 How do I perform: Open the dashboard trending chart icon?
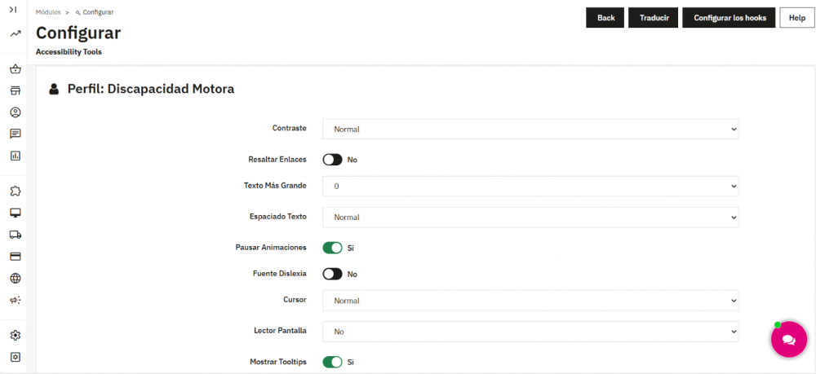point(15,33)
